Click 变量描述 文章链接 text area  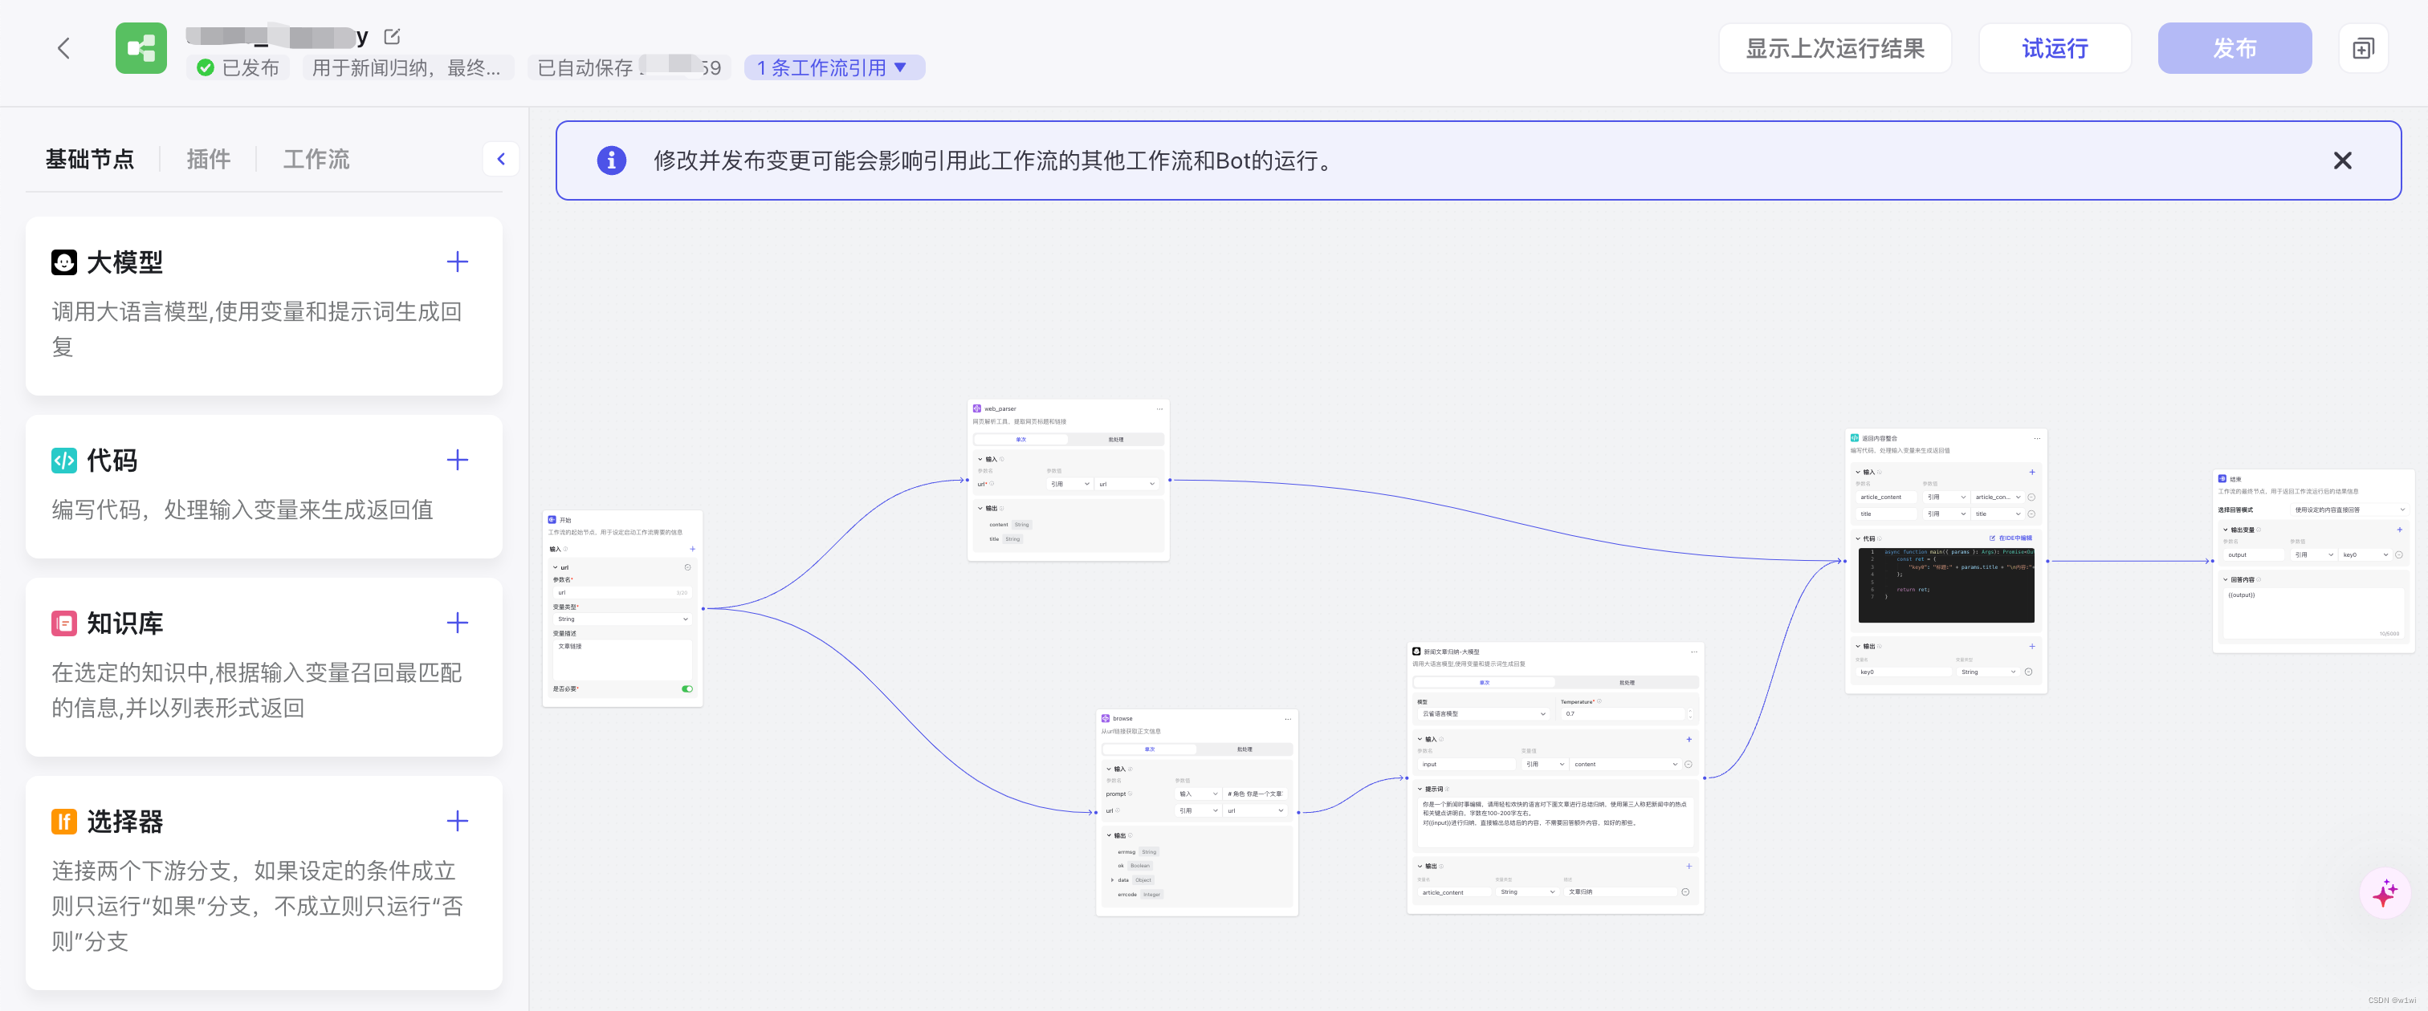(623, 660)
